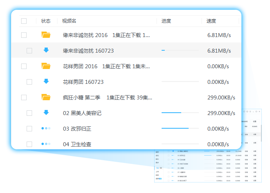Sort by the 状态 column header
270x193 pixels.
[46, 21]
